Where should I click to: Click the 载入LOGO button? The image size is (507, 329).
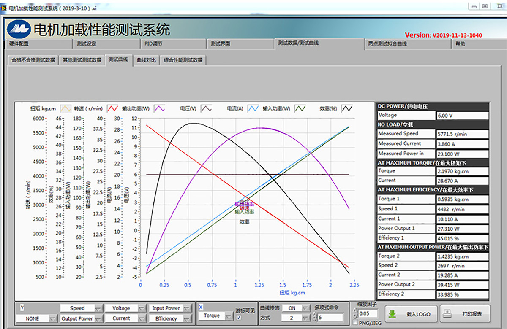coord(411,314)
